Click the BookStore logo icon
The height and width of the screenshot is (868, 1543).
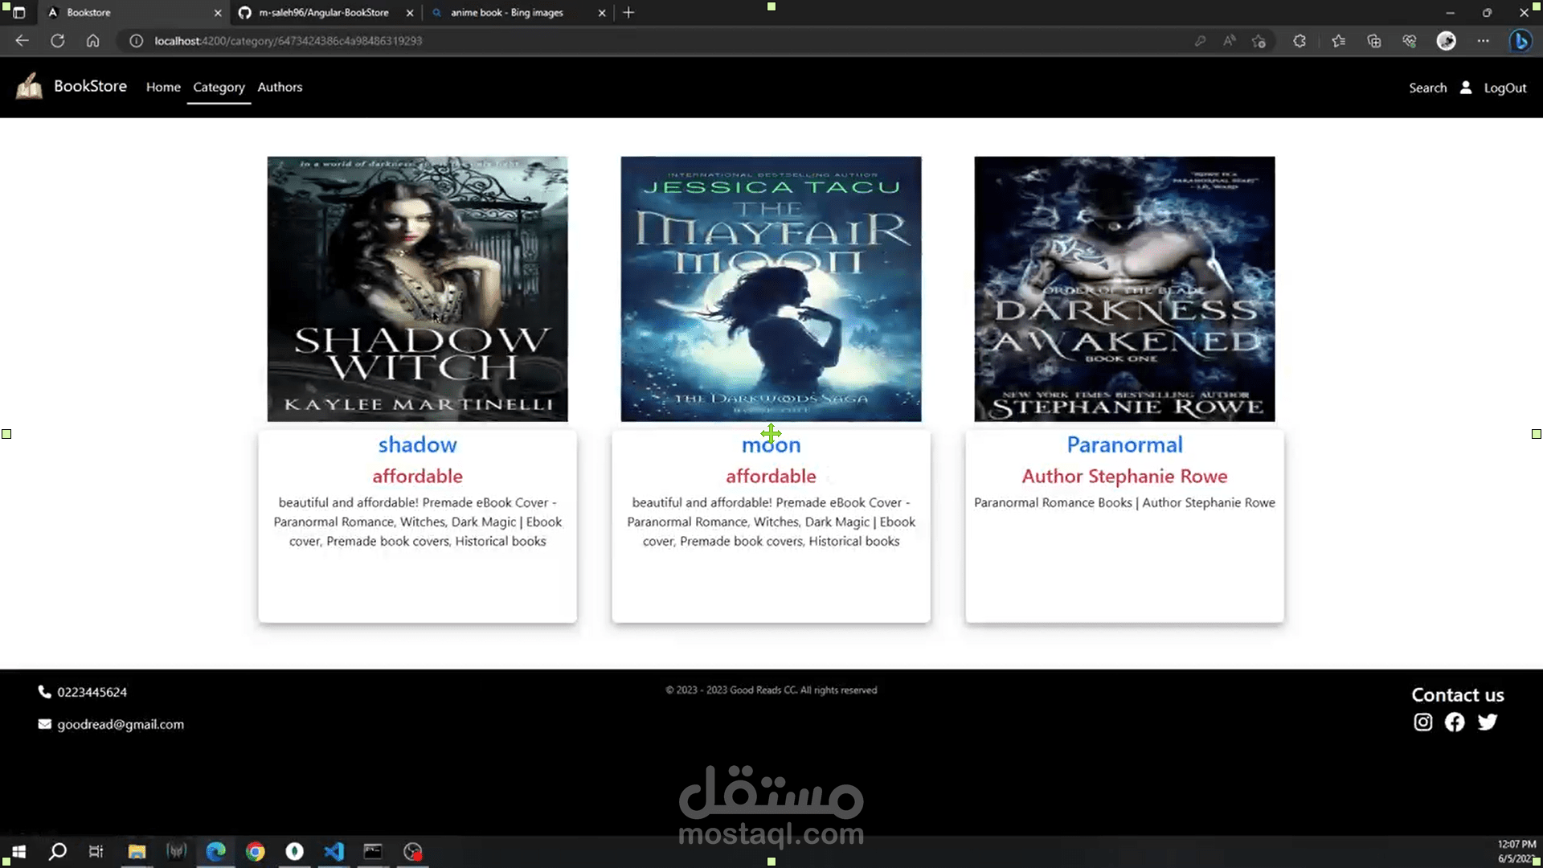click(x=30, y=87)
